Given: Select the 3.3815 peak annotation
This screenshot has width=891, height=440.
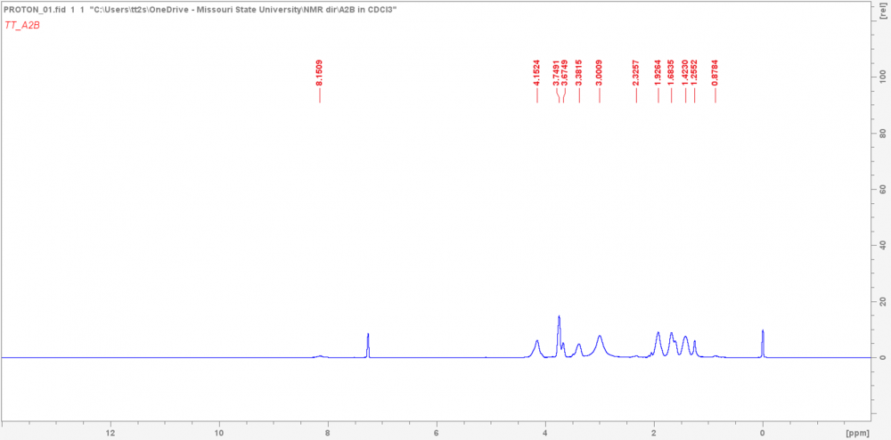Looking at the screenshot, I should click(x=578, y=71).
